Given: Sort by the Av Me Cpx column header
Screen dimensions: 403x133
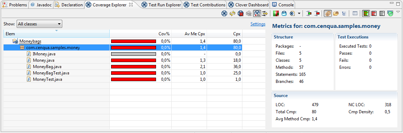Looking at the screenshot, I should [x=189, y=34].
